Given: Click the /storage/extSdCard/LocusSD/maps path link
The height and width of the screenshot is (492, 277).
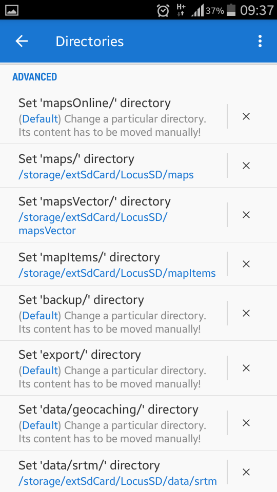Looking at the screenshot, I should [106, 175].
